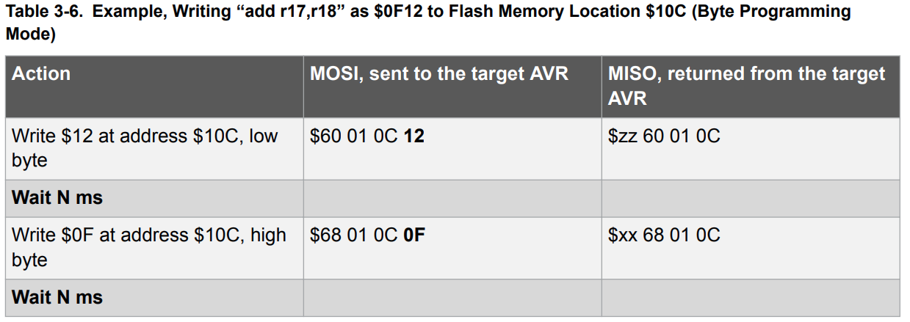This screenshot has height=322, width=910.
Task: Click the $68 01 0C 0F MOSI value
Action: pos(368,235)
